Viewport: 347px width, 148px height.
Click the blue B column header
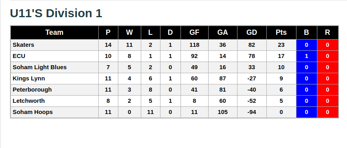pos(306,32)
